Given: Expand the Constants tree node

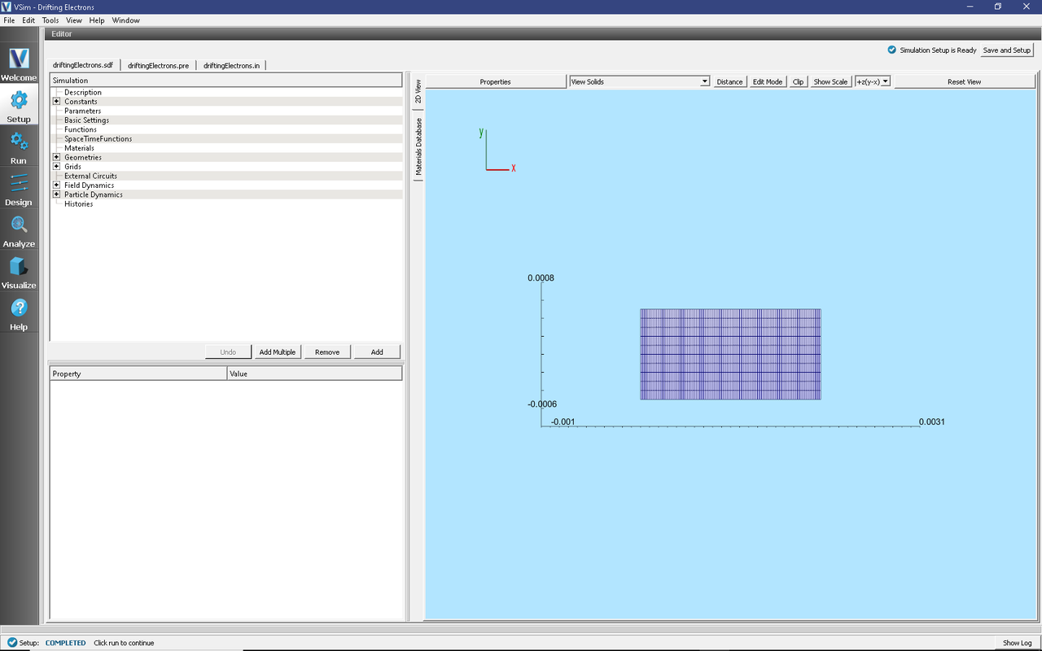Looking at the screenshot, I should [56, 102].
